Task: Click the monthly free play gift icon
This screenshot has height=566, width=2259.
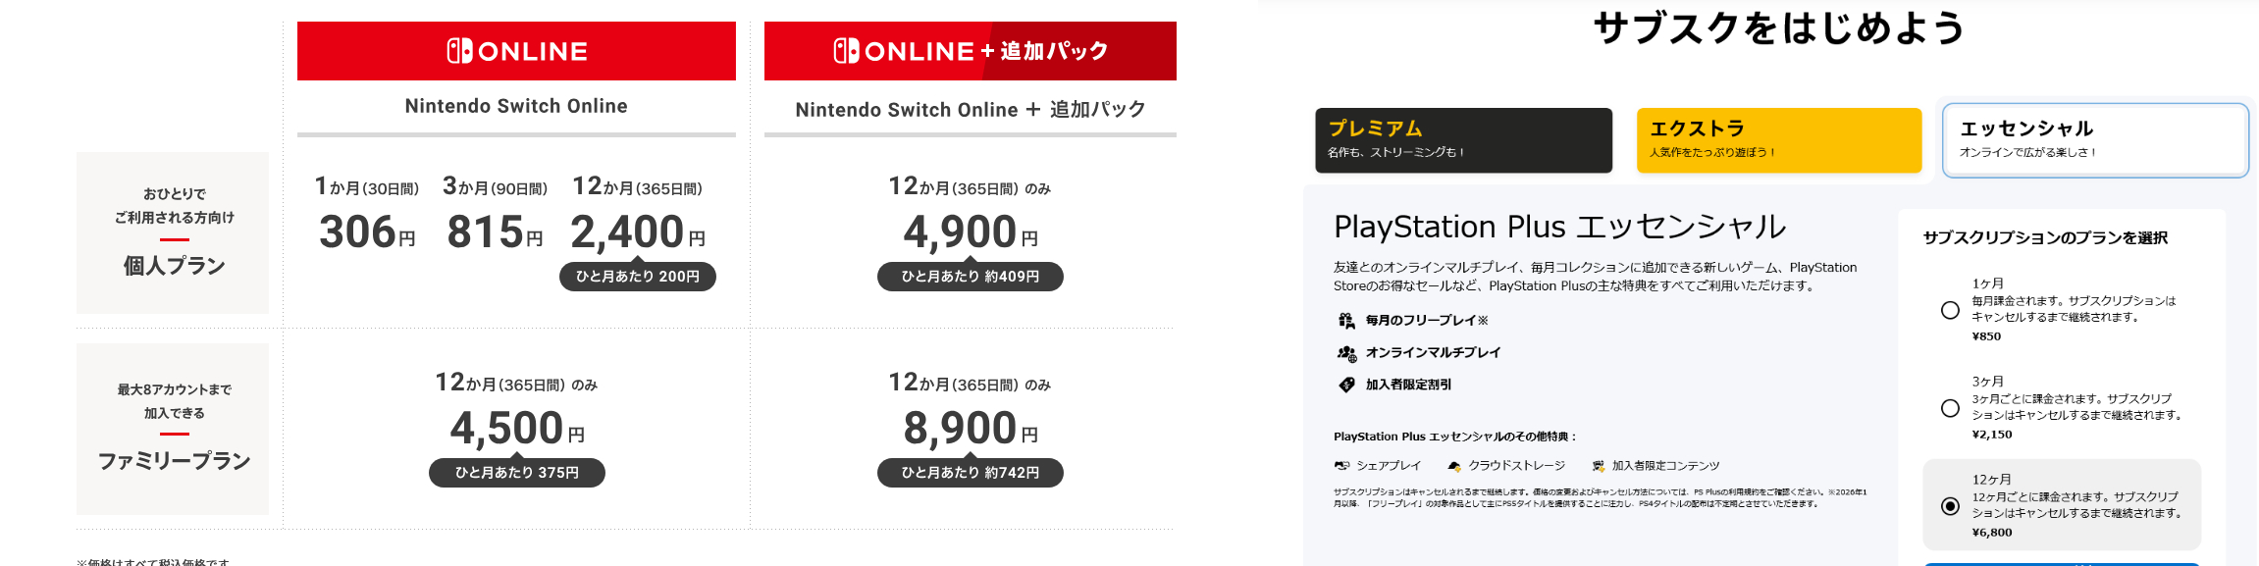Action: (x=1346, y=321)
